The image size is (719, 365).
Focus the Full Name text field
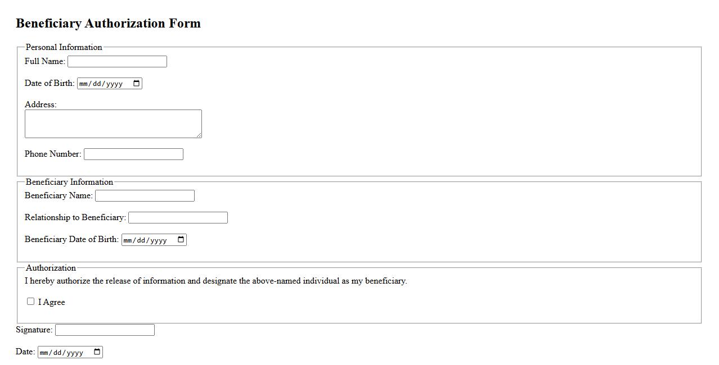click(x=117, y=62)
